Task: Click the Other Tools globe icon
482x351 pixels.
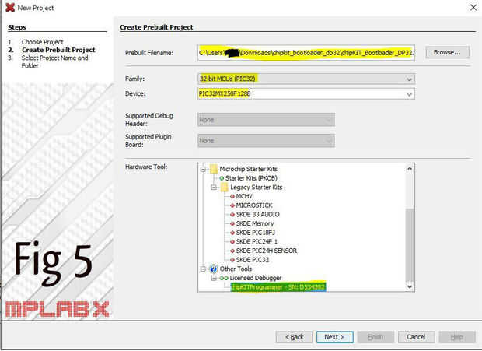Action: (213, 269)
